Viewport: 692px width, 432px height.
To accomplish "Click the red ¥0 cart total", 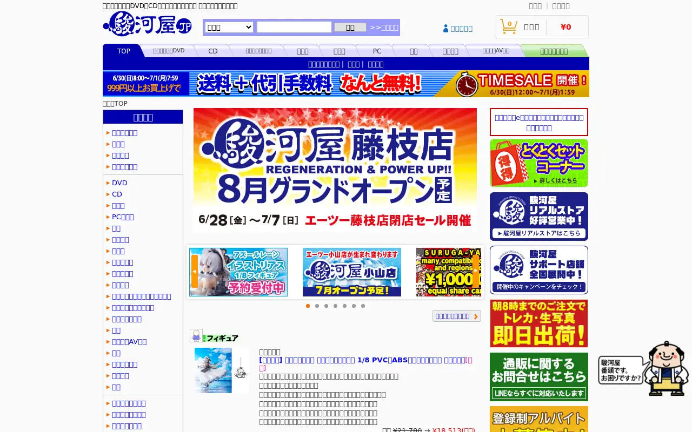I will tap(566, 27).
